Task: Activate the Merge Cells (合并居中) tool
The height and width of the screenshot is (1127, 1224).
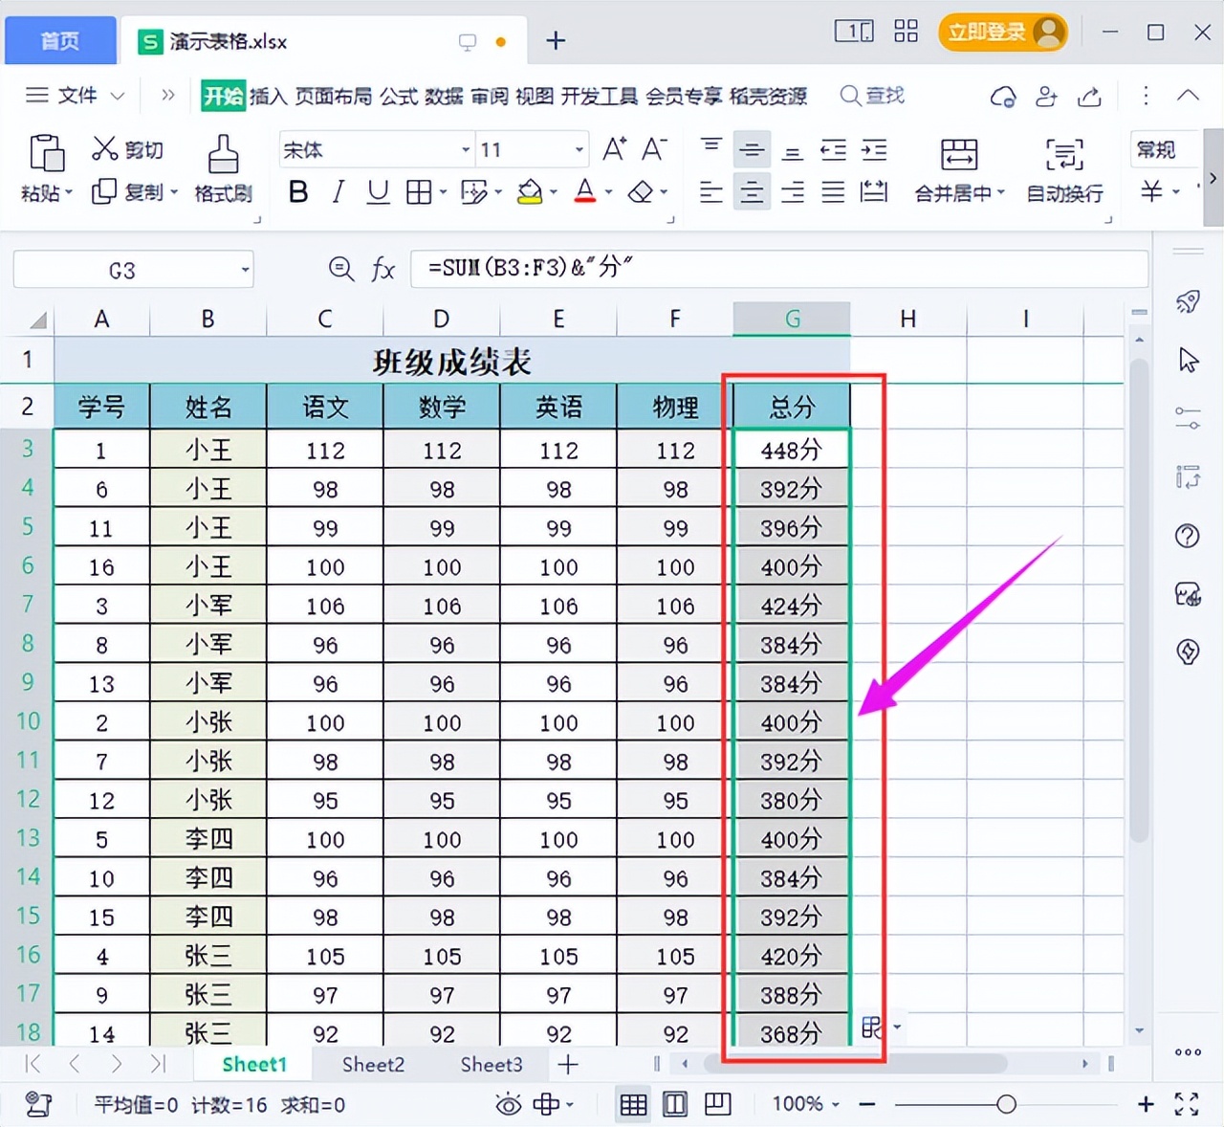Action: pyautogui.click(x=956, y=172)
